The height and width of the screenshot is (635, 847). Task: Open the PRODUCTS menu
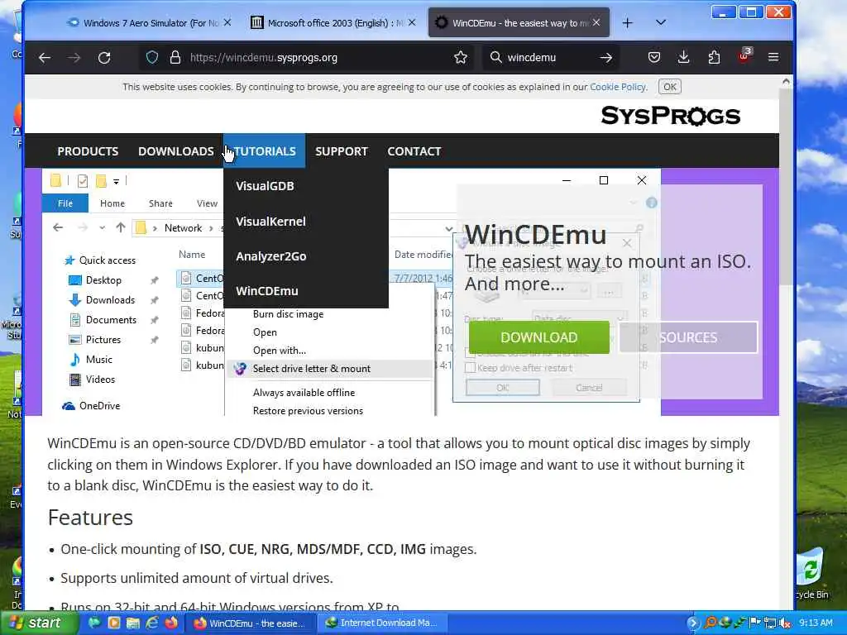coord(88,151)
